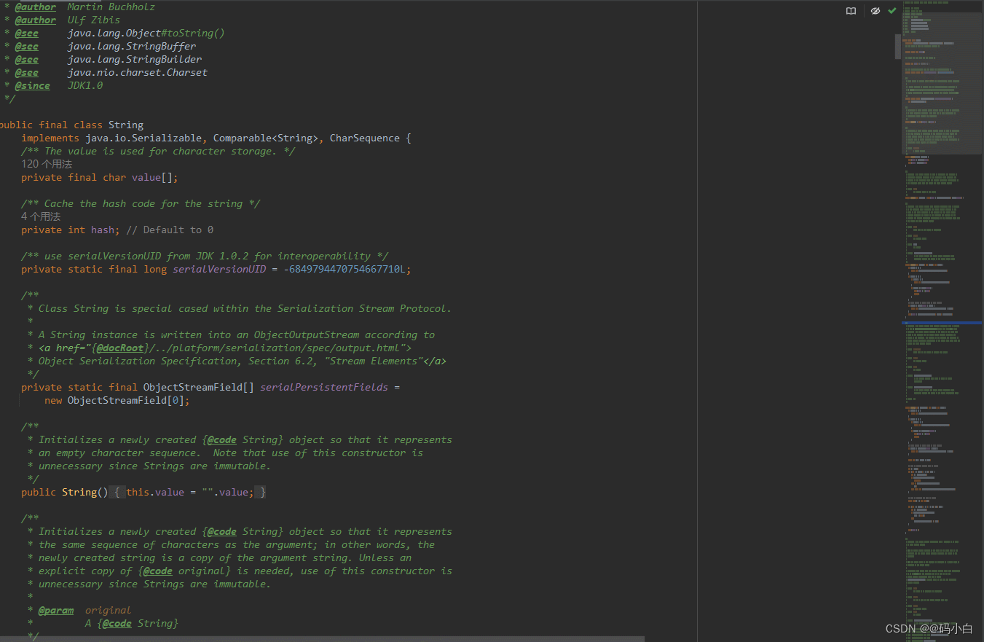984x642 pixels.
Task: Click the '{@code original}' tag
Action: click(x=184, y=571)
